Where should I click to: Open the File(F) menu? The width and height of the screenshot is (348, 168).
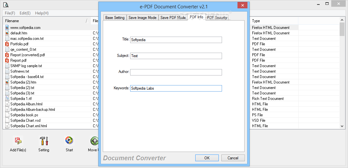10,13
